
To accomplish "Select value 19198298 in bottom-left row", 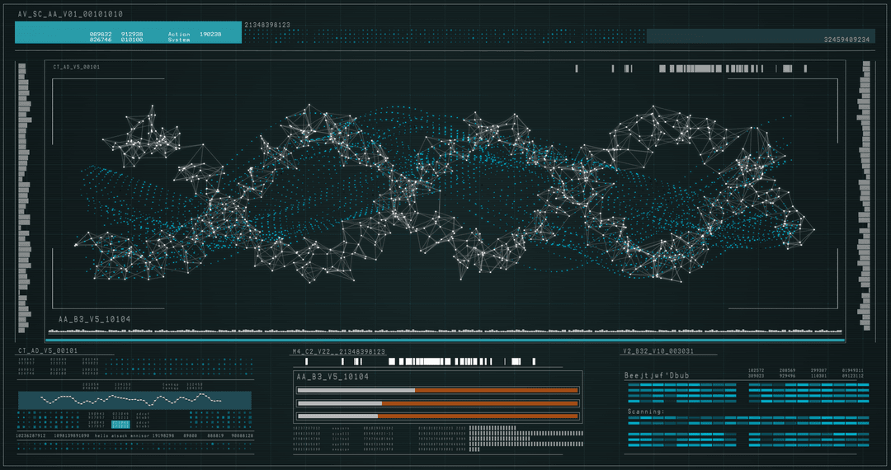I will (162, 436).
